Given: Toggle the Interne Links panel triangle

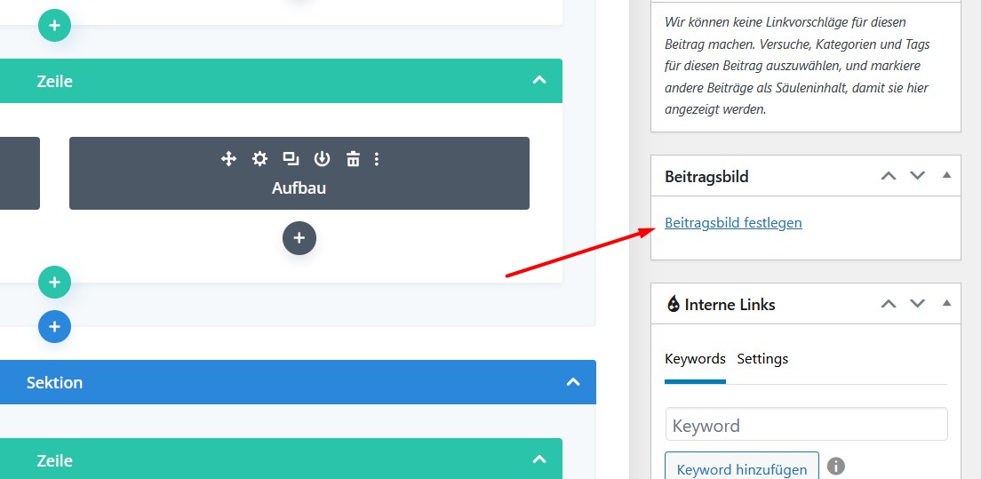Looking at the screenshot, I should coord(946,304).
